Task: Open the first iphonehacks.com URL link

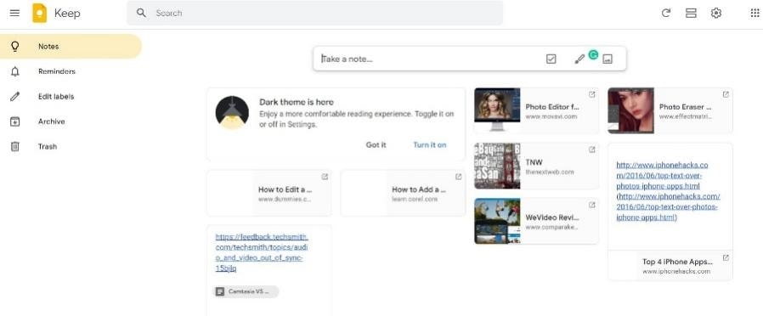Action: [x=662, y=176]
